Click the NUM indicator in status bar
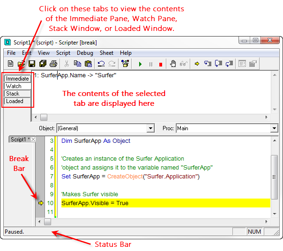 (x=254, y=231)
